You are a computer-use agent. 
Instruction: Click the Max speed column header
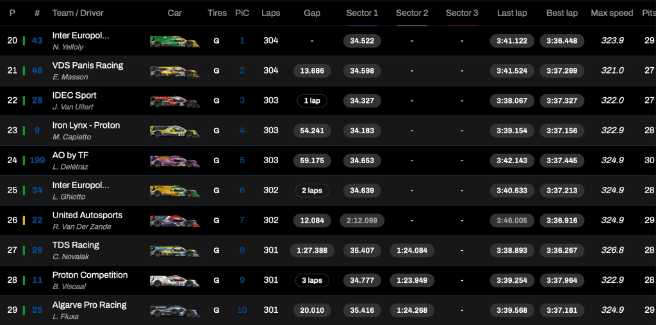click(612, 13)
